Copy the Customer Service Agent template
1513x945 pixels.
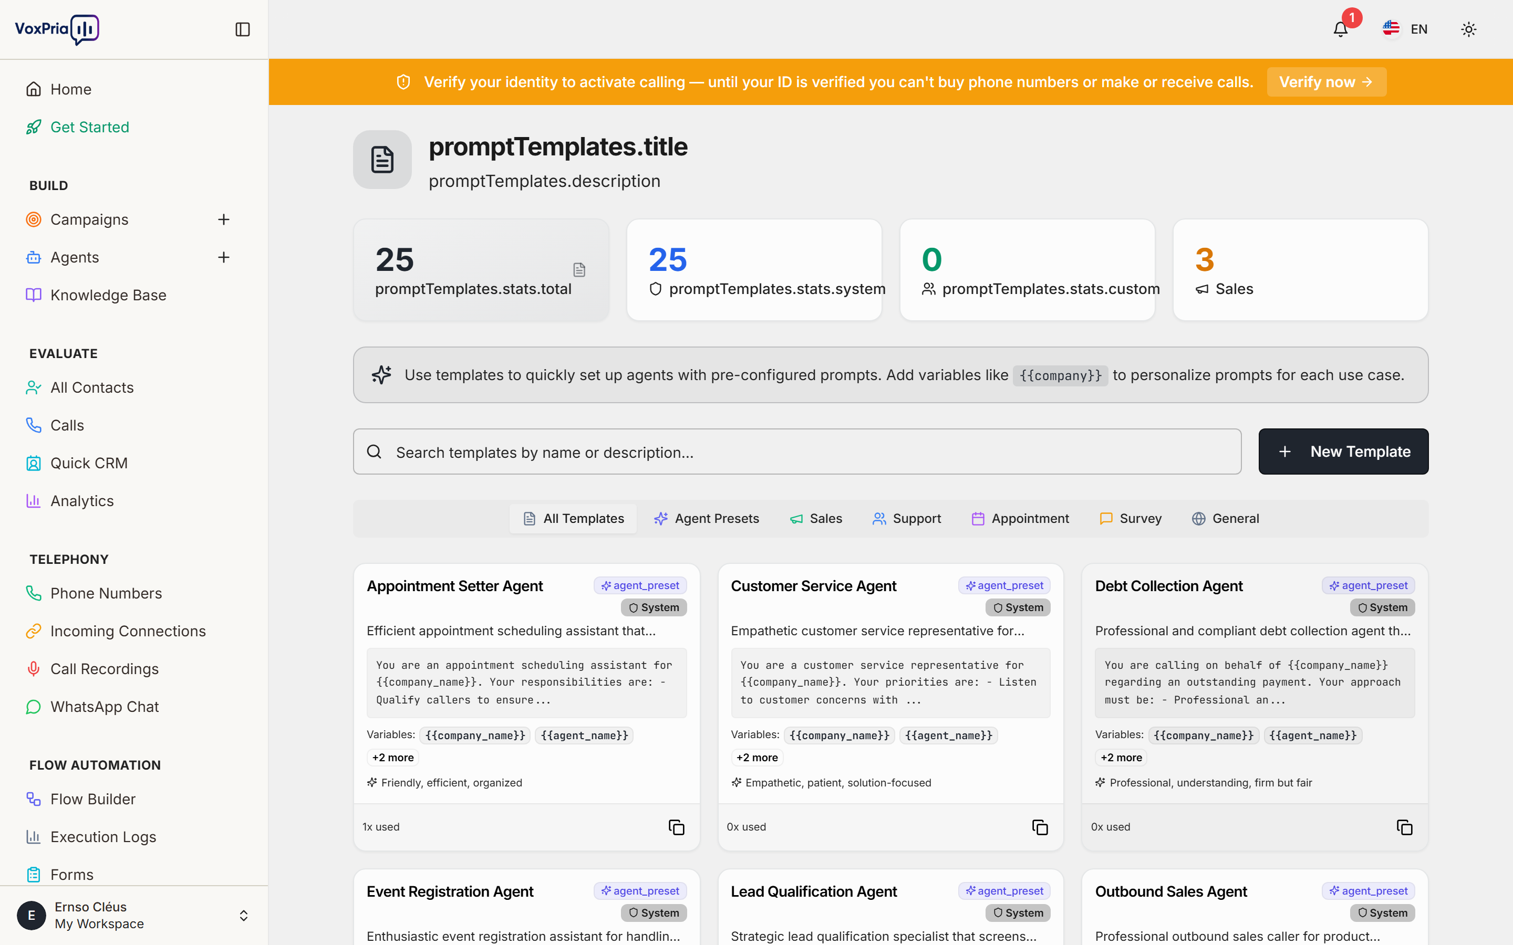[1040, 827]
